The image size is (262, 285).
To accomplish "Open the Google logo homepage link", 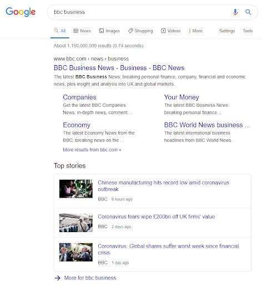I will tap(21, 12).
